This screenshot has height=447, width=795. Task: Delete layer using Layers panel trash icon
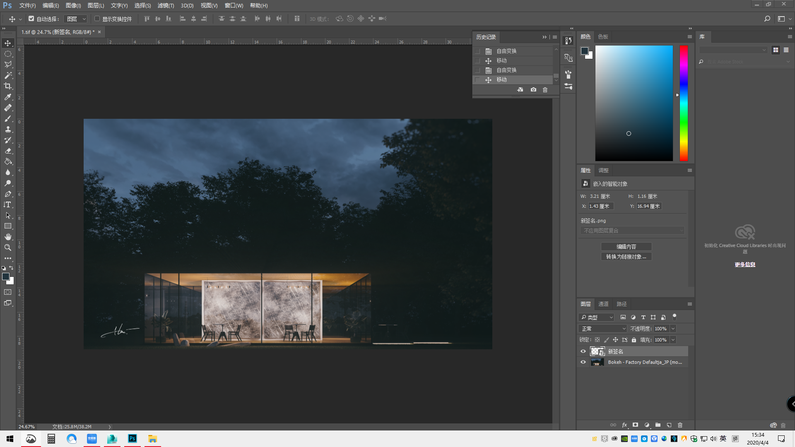tap(680, 425)
